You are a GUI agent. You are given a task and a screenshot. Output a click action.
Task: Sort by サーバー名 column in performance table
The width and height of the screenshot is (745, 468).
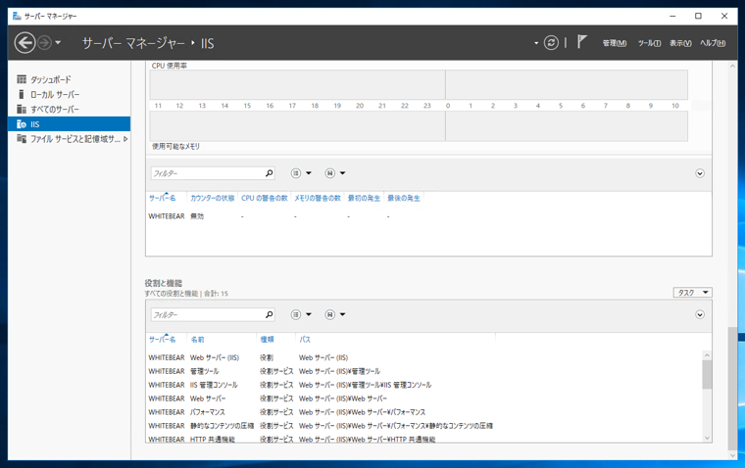[x=163, y=198]
